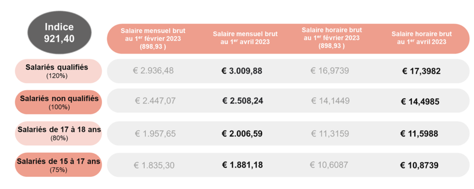Screen dimensions: 474x189
Task: Click the Salariés de 15 à 17 ans label
Action: (x=59, y=165)
